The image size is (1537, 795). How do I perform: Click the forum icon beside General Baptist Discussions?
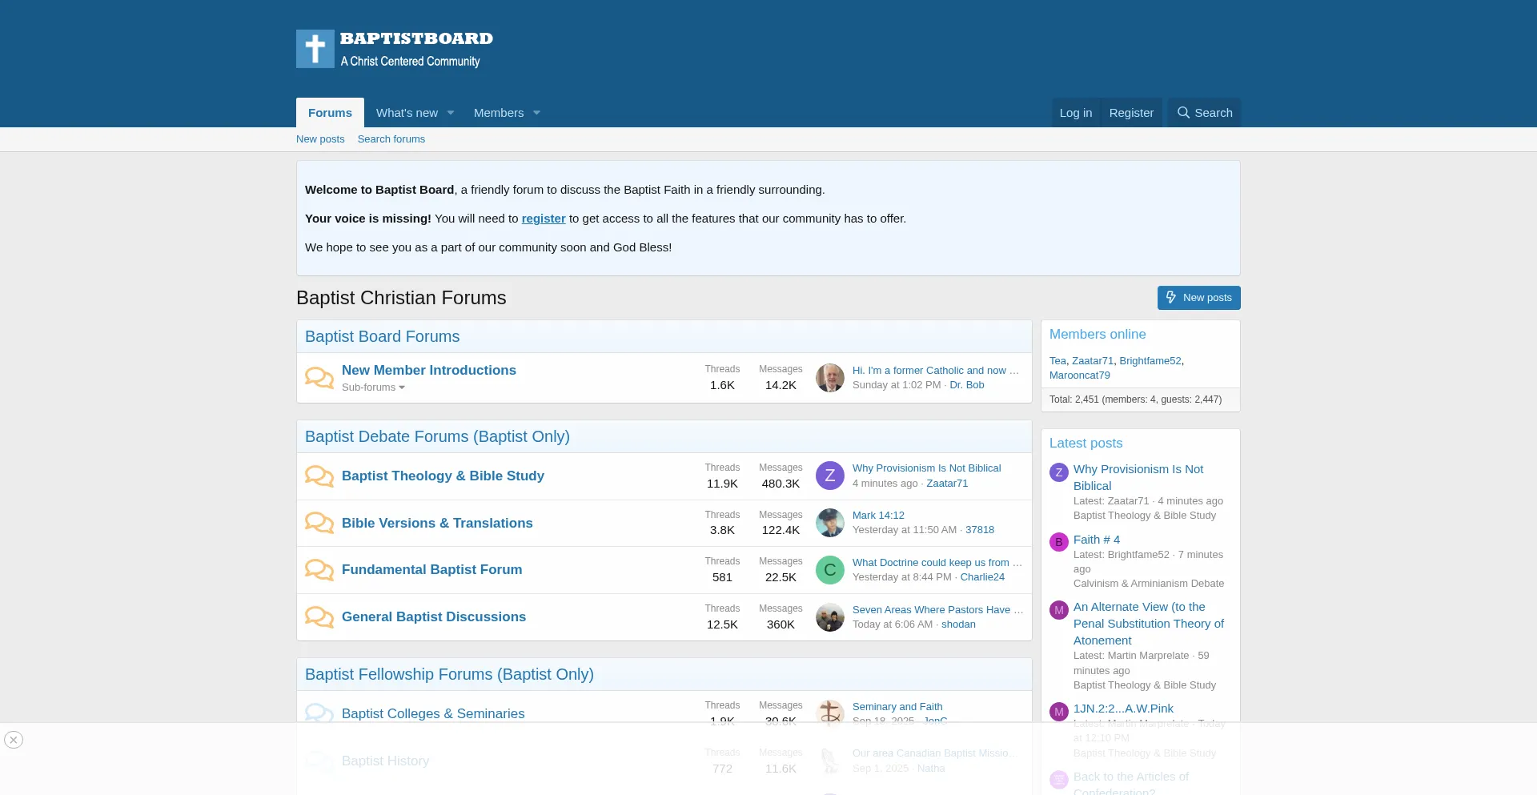point(319,617)
